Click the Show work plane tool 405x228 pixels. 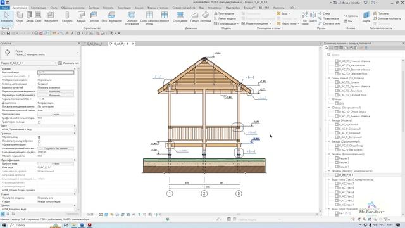pyautogui.click(x=381, y=13)
